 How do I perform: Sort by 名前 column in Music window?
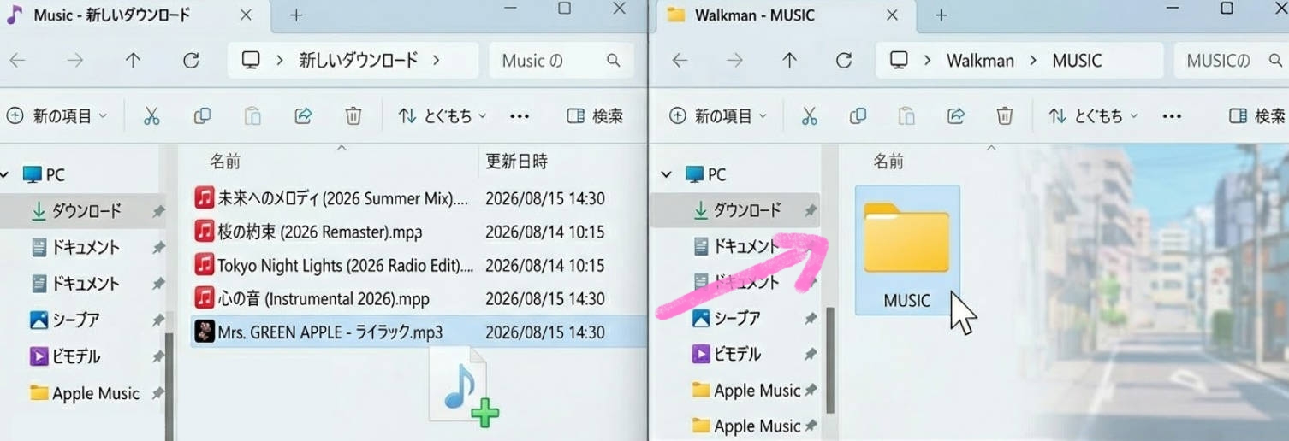coord(226,162)
